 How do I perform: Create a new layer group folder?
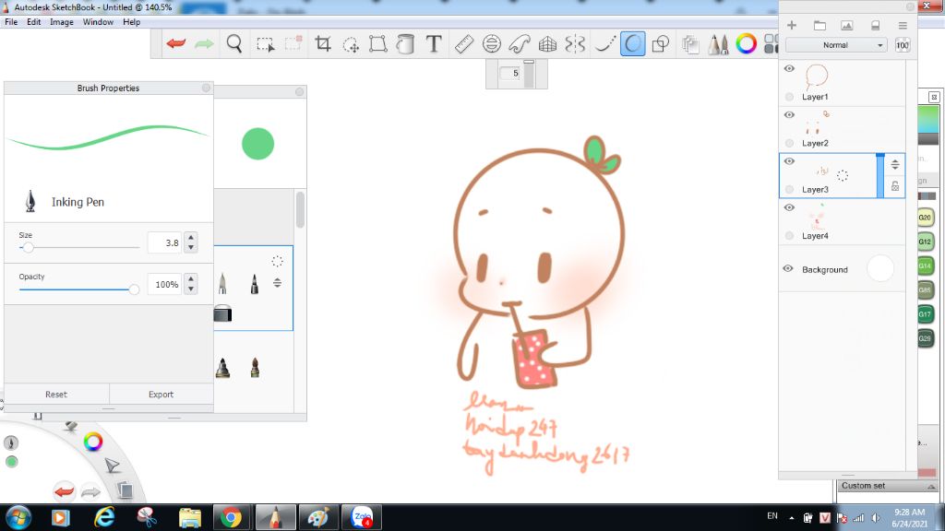tap(819, 25)
